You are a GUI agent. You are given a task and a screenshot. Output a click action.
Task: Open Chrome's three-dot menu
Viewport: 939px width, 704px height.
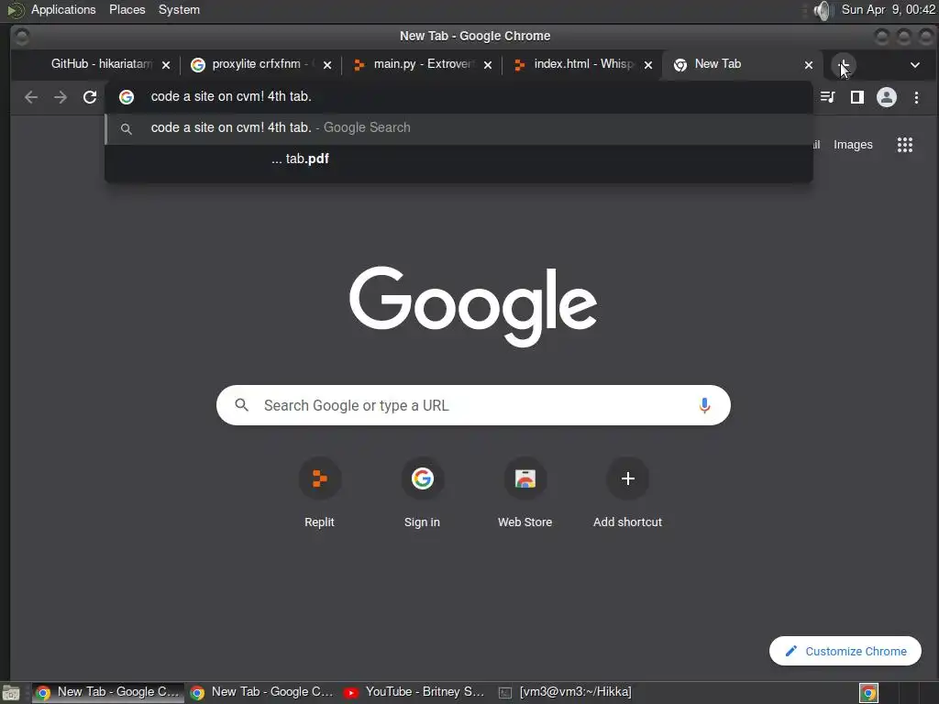coord(916,97)
